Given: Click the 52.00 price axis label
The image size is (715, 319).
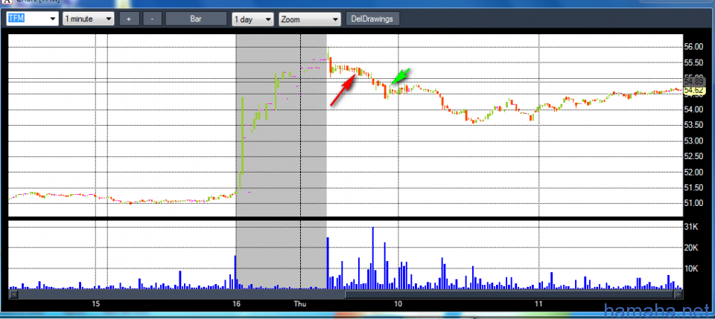Looking at the screenshot, I should (x=693, y=172).
